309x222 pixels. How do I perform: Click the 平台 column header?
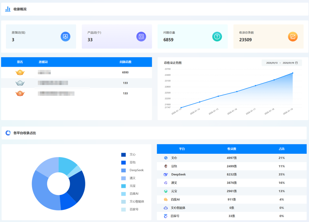click(x=182, y=149)
